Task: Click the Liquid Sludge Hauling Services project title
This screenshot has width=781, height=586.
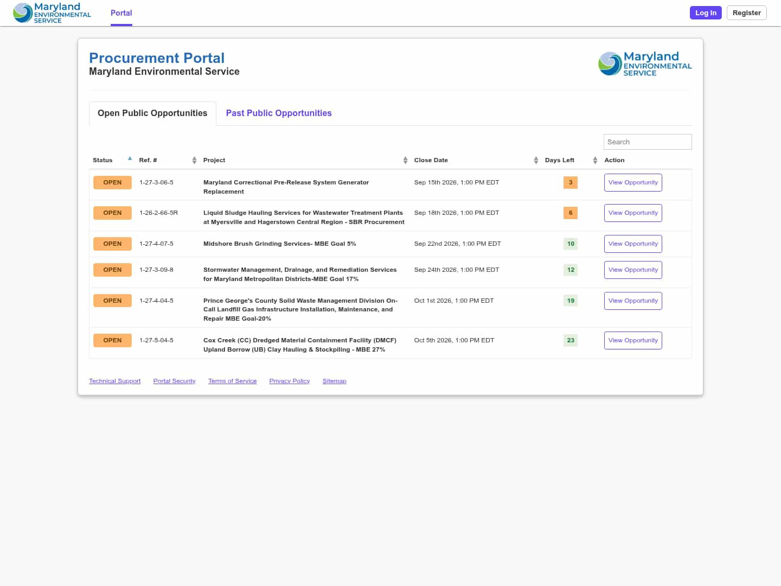Action: [x=304, y=218]
